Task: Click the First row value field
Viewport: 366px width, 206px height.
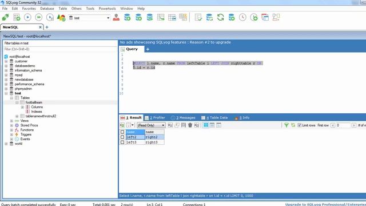Action: point(343,125)
